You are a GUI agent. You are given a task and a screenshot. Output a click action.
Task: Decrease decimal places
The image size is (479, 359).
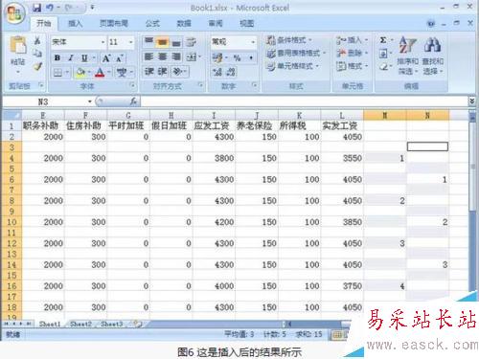tap(231, 72)
